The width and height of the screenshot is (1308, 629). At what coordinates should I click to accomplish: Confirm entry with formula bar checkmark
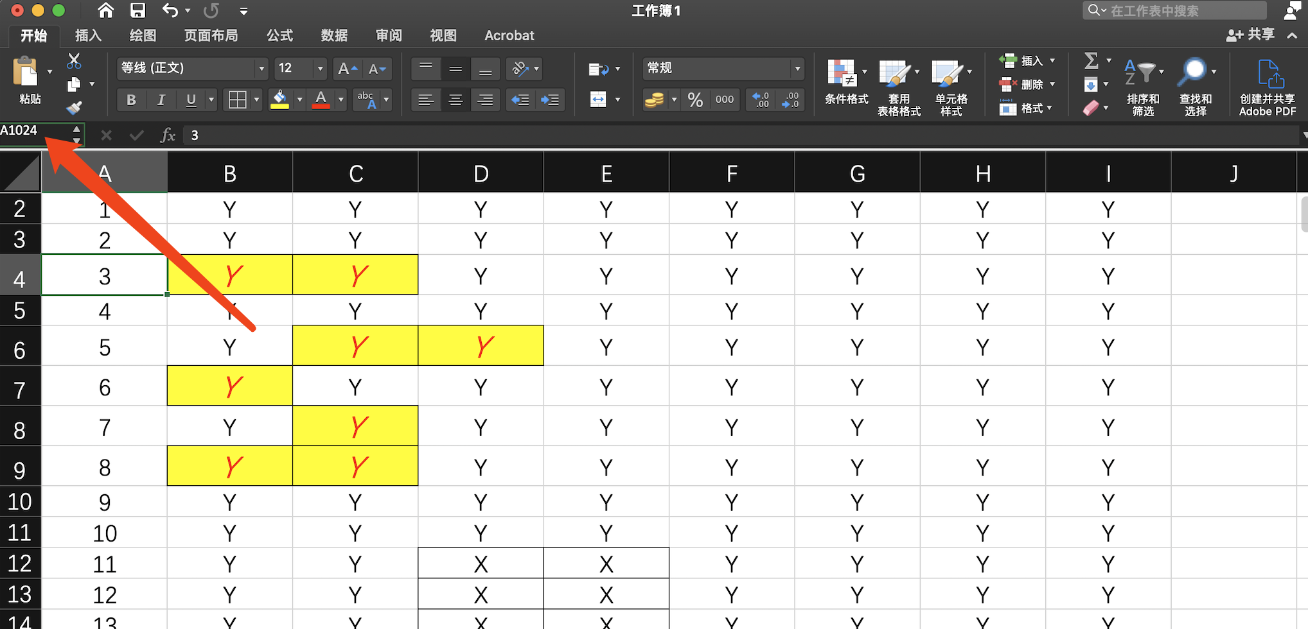click(136, 135)
